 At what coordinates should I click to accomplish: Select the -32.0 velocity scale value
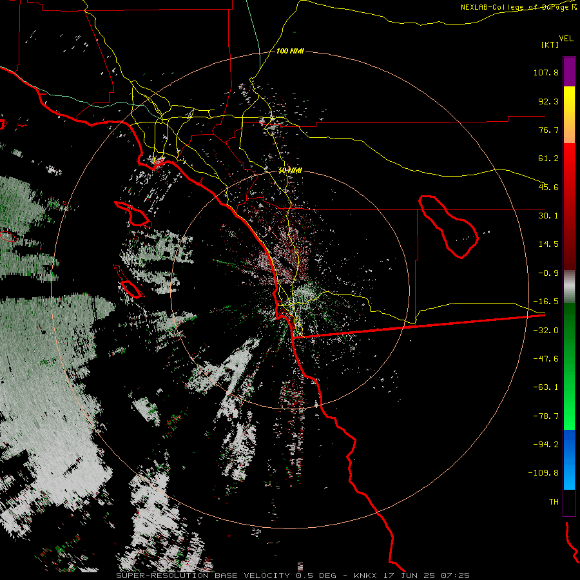(x=546, y=331)
